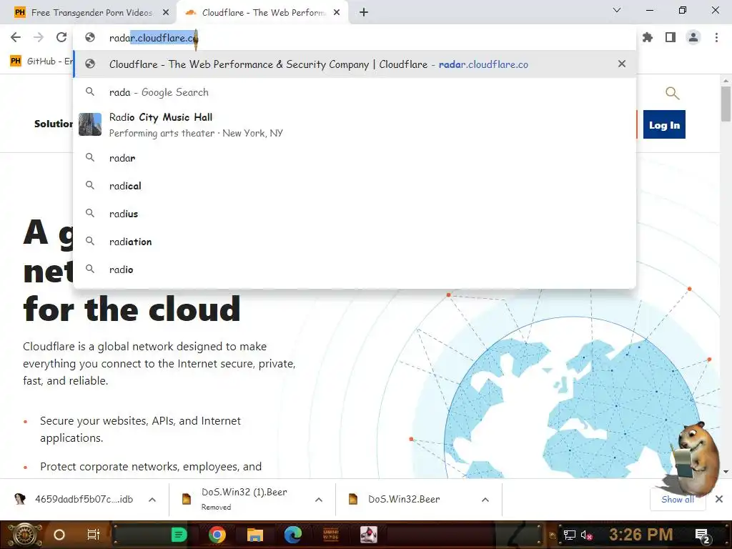Click the 3:26 PM taskbar clock
The height and width of the screenshot is (549, 732).
tap(640, 535)
